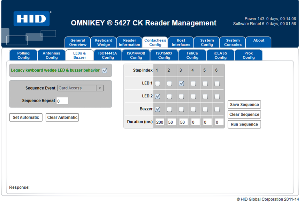Focus the Sequence Repeat input field
Image resolution: width=305 pixels, height=203 pixels.
(x=62, y=101)
